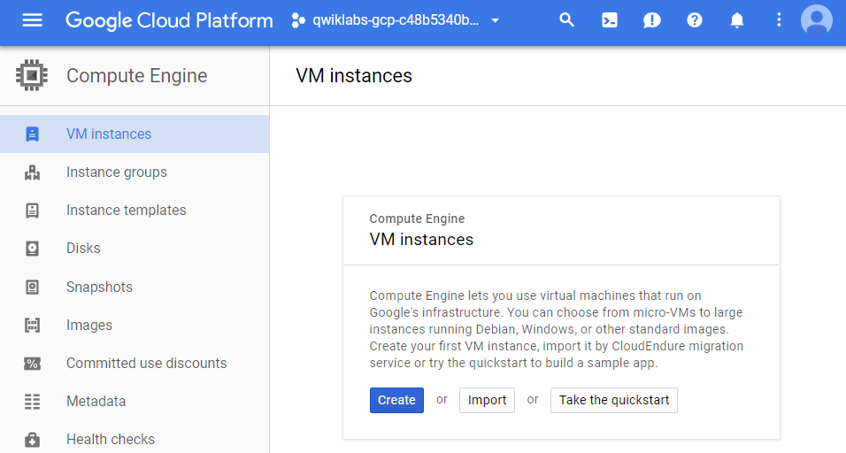The height and width of the screenshot is (453, 846).
Task: Click the Import button
Action: 488,400
